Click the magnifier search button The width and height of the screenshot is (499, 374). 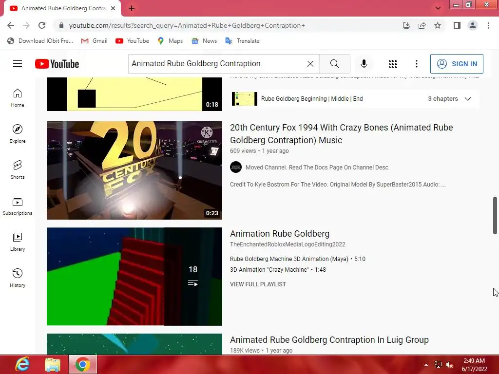334,64
